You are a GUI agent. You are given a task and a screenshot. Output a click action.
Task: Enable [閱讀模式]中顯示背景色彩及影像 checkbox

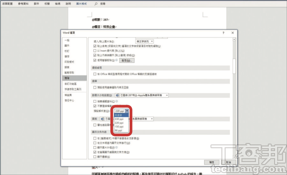tap(95, 138)
